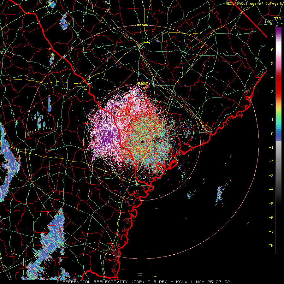This screenshot has height=284, width=284.
Task: Click the 6 value on the color scale
Action: (x=272, y=50)
